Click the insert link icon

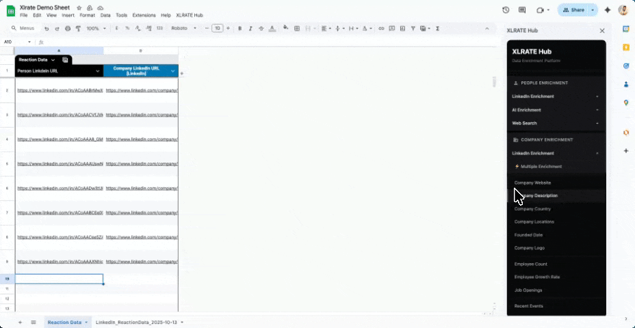tap(381, 28)
